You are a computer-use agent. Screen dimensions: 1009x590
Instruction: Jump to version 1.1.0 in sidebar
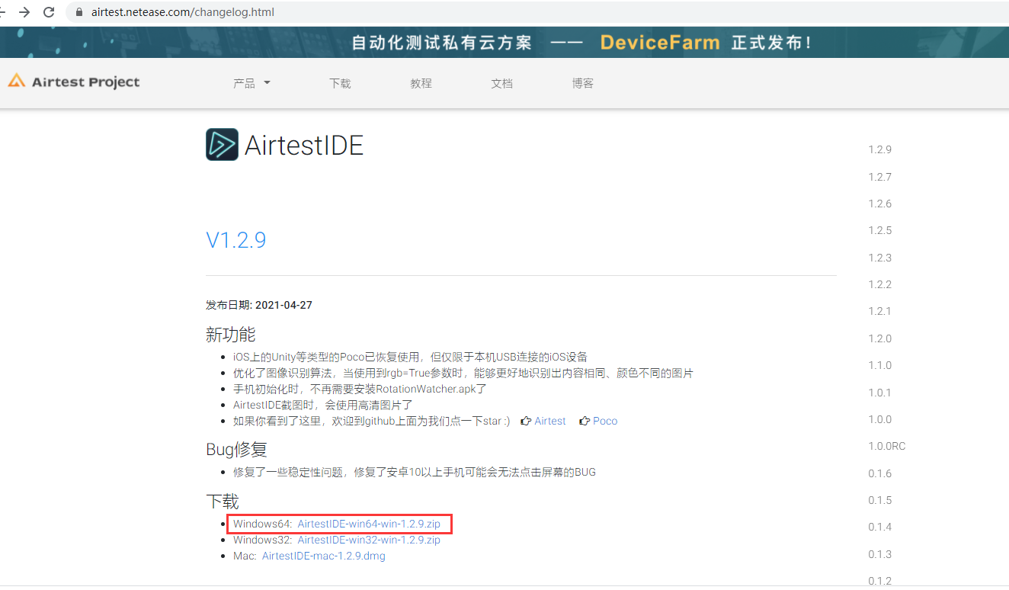click(x=879, y=365)
